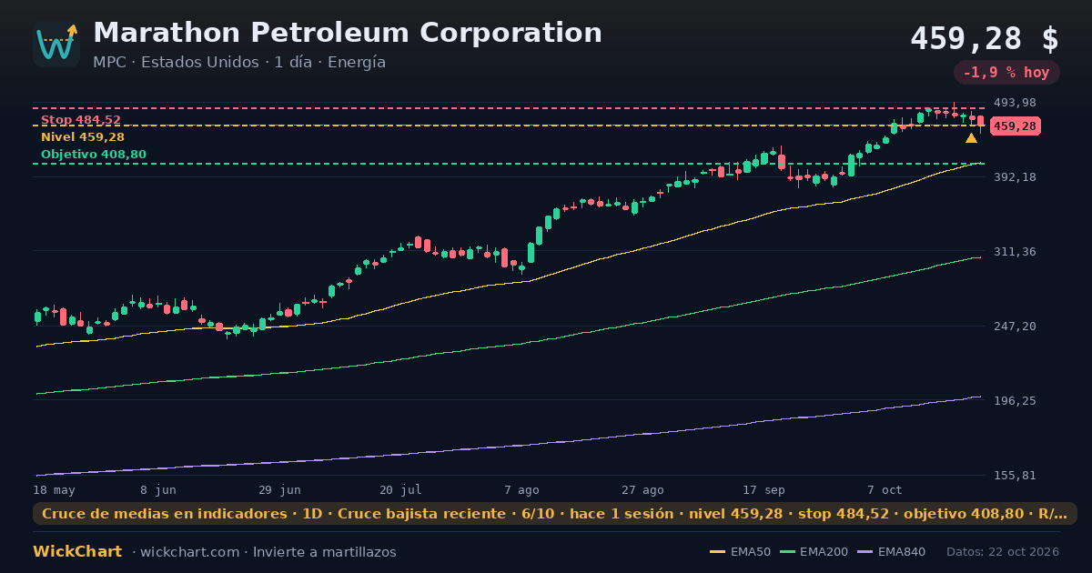
Task: Click the WickChart logo icon
Action: coord(56,44)
